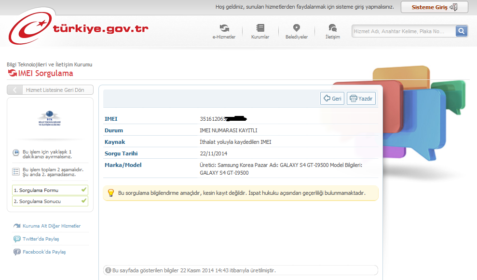Screen dimensions: 477x280
Task: Click the Twitter share icon
Action: [x=17, y=239]
